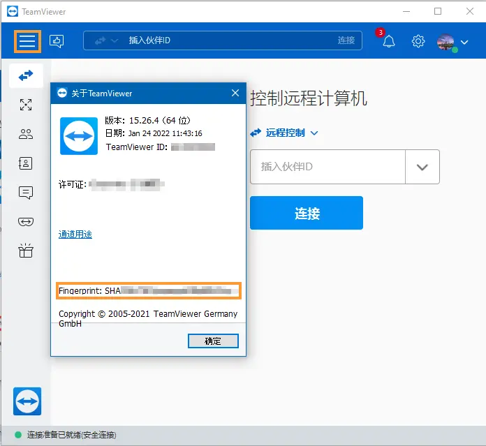Open the Meeting people sidebar icon
Image resolution: width=486 pixels, height=446 pixels.
tap(26, 134)
